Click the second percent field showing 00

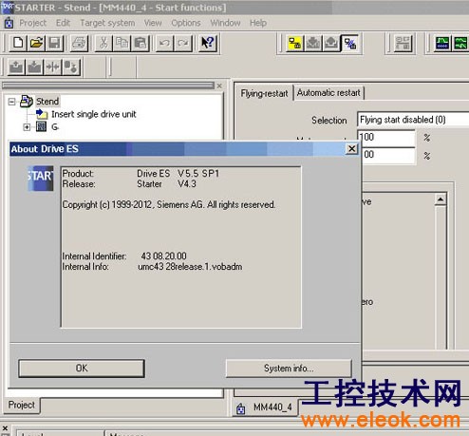coord(388,156)
